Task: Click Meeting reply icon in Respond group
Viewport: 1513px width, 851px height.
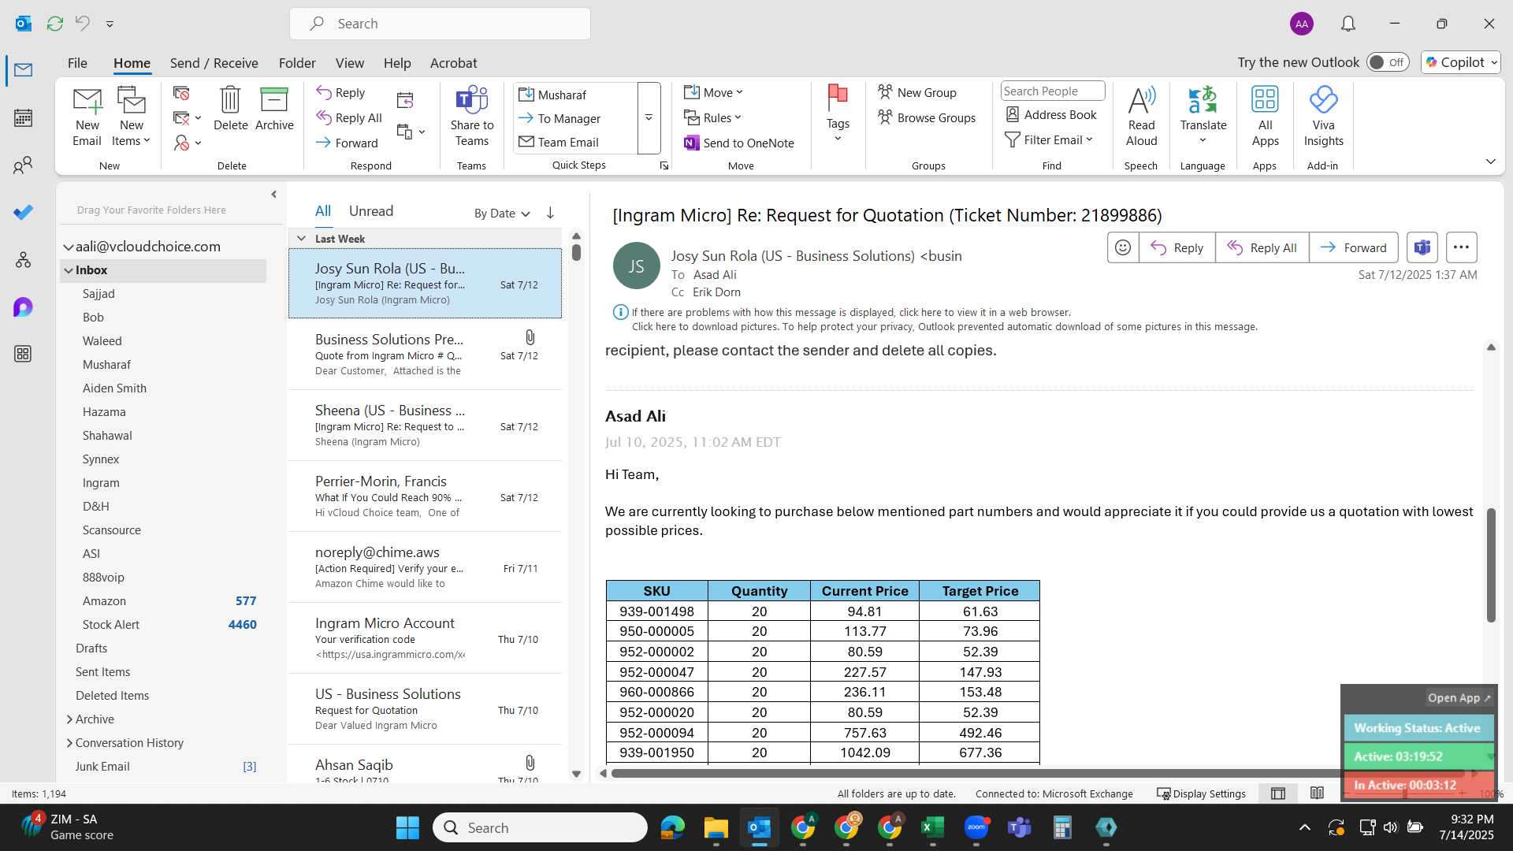Action: point(405,100)
